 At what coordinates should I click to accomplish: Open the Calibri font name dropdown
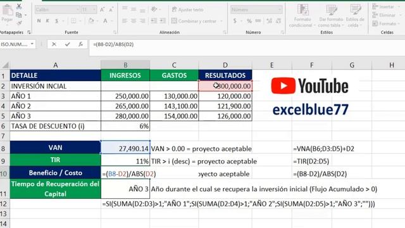coord(77,10)
